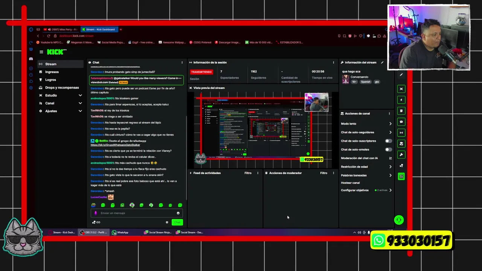Select the Stream - Kick Dashboard tab

(x=99, y=29)
